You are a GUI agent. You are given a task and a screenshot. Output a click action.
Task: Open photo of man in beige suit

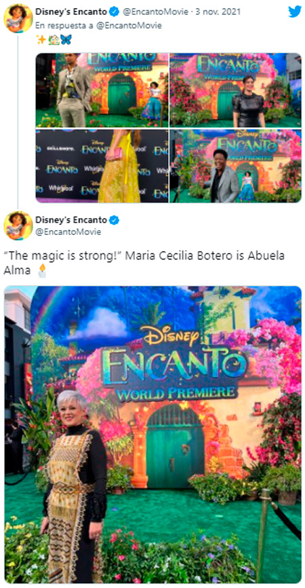tap(102, 90)
